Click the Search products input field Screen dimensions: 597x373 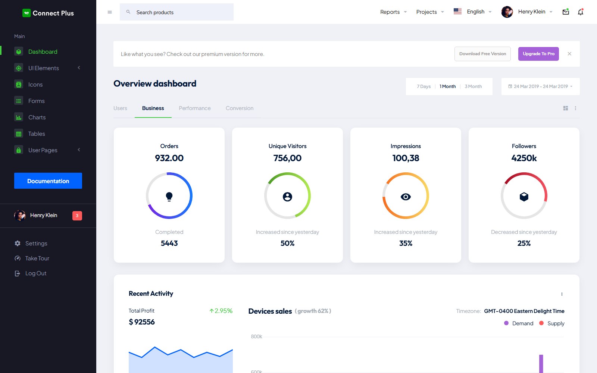176,12
